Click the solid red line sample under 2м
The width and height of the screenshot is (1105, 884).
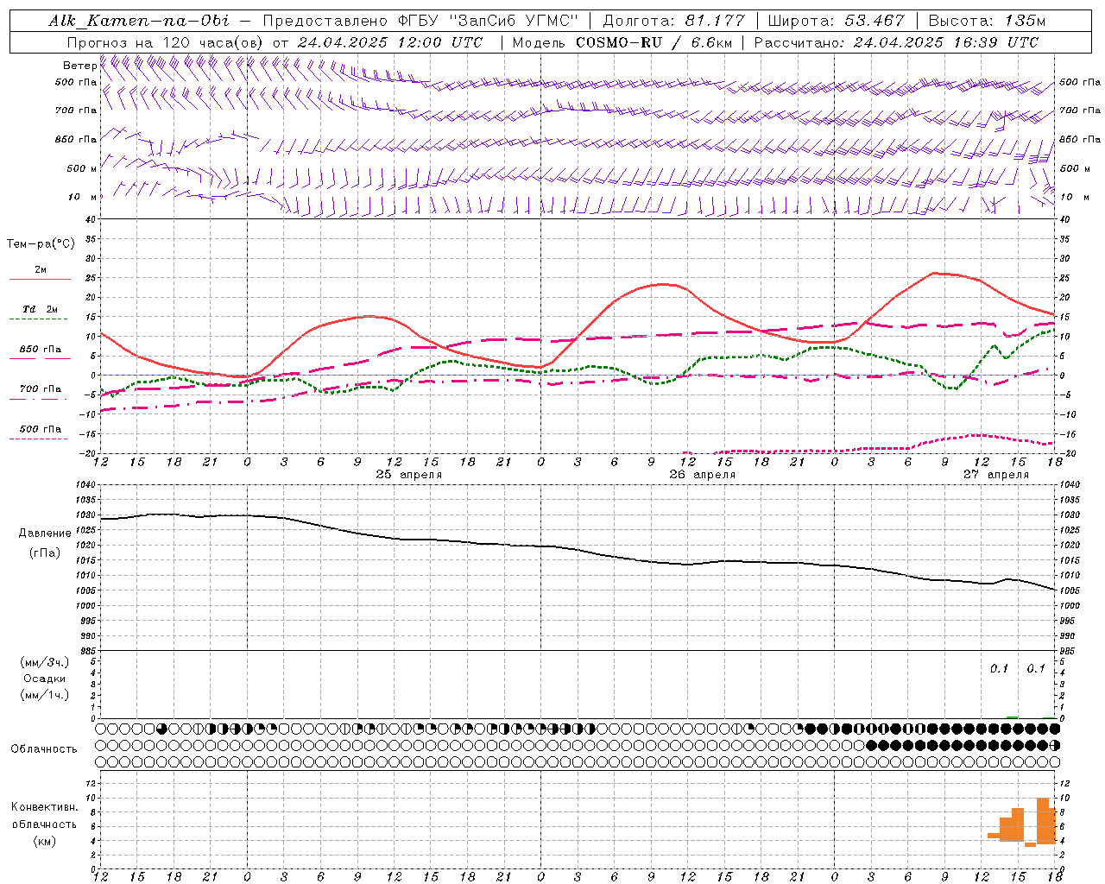click(40, 280)
